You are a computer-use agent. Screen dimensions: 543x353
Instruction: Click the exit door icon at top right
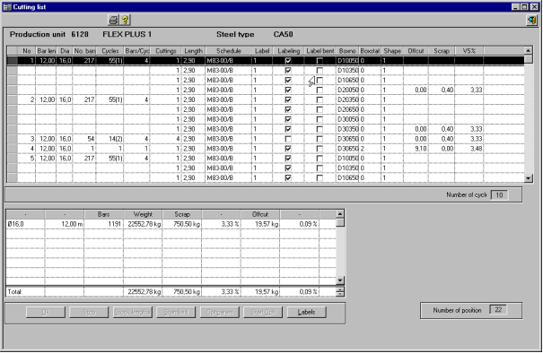coord(531,20)
